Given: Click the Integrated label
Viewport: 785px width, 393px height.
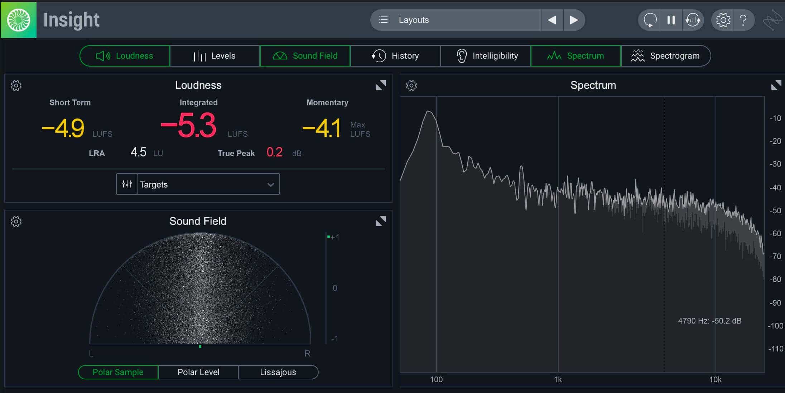Looking at the screenshot, I should point(199,102).
